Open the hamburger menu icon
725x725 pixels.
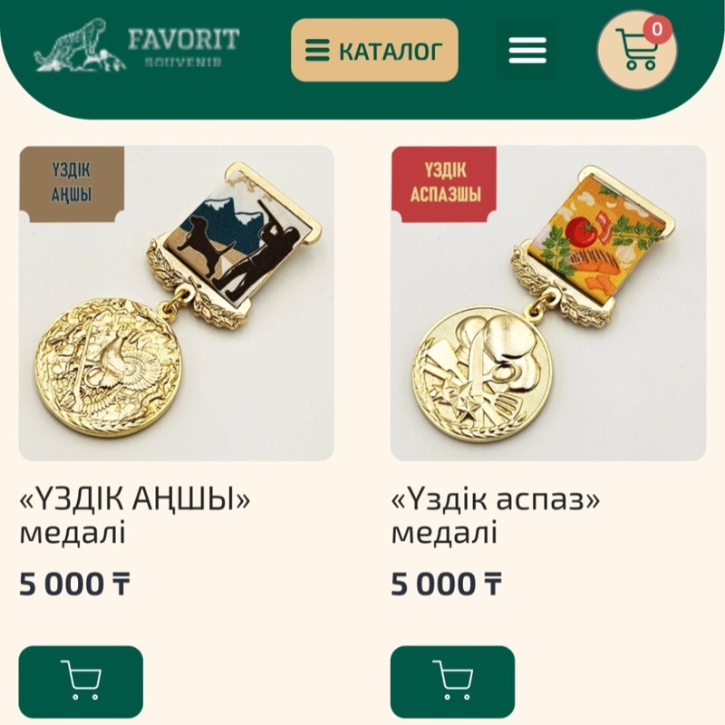pos(527,50)
